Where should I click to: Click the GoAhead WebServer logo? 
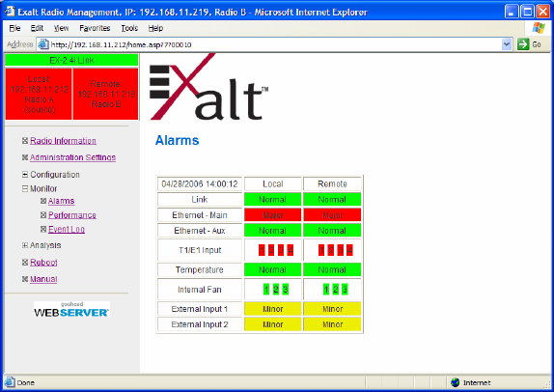[x=71, y=309]
